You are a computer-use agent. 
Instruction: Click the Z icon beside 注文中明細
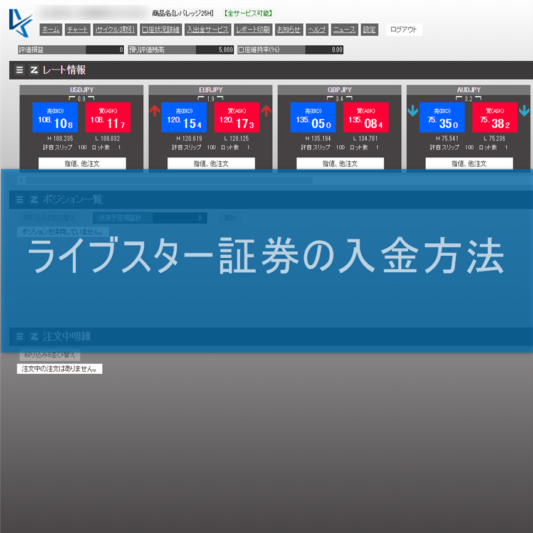point(34,336)
